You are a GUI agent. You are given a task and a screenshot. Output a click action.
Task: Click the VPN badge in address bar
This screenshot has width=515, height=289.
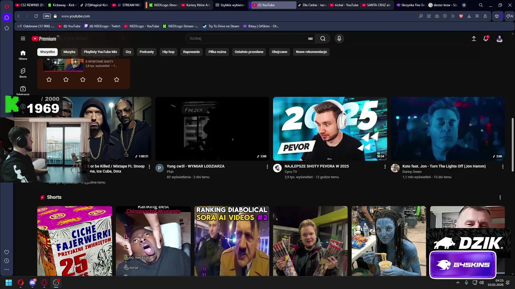click(x=47, y=16)
